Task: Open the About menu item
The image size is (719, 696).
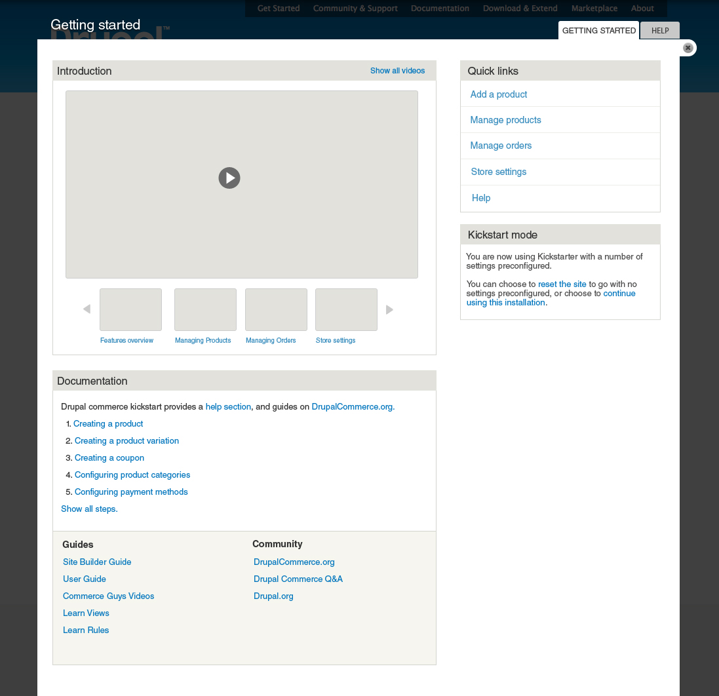Action: coord(642,9)
